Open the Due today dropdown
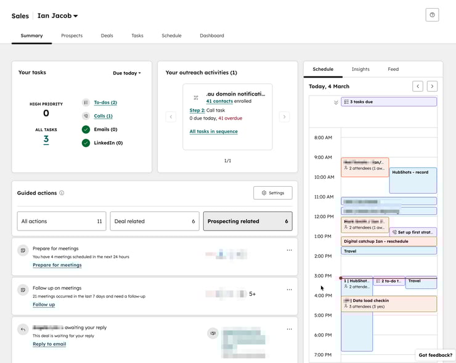 click(x=126, y=73)
